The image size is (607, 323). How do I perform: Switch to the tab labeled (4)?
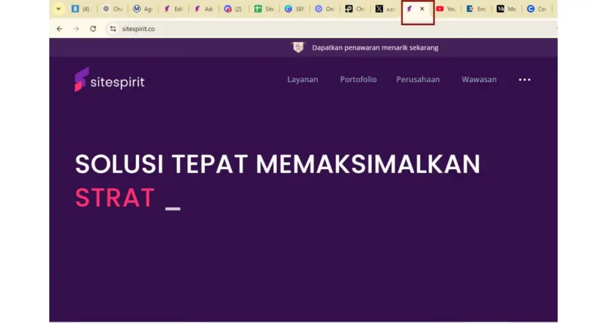tap(82, 9)
